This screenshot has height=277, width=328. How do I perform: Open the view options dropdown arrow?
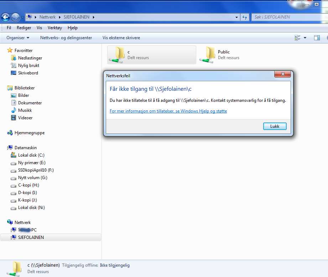pos(305,38)
